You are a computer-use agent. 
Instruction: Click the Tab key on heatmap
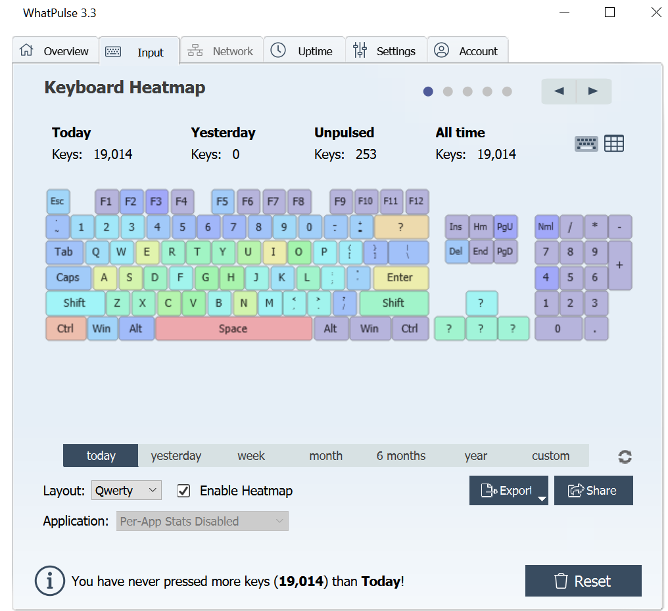pyautogui.click(x=64, y=252)
